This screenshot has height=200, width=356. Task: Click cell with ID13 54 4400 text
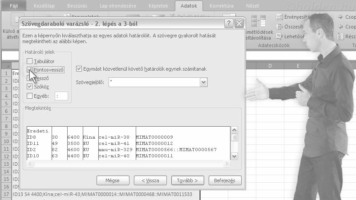(x=105, y=194)
